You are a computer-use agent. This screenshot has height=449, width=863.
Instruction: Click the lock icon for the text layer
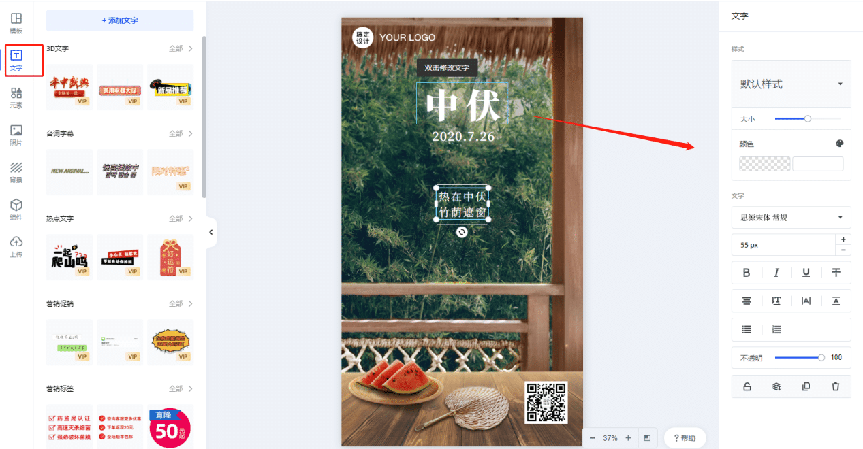point(747,386)
